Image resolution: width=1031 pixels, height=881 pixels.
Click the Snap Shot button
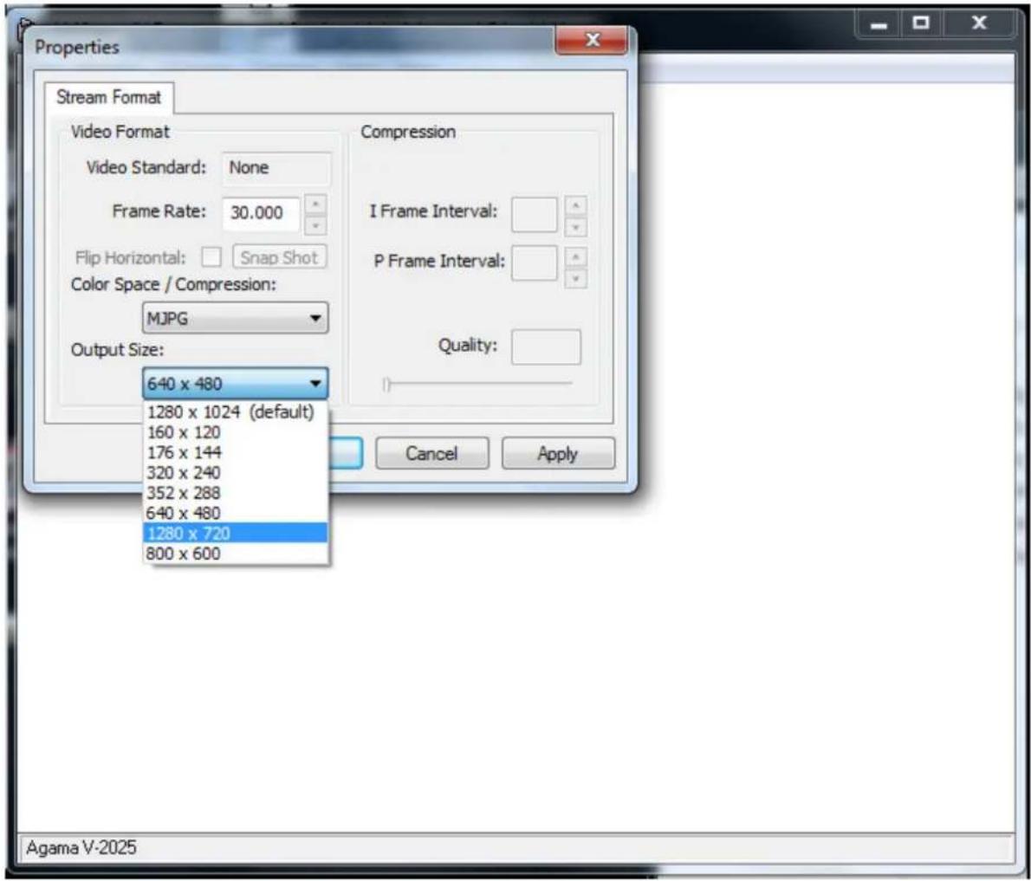[x=280, y=258]
